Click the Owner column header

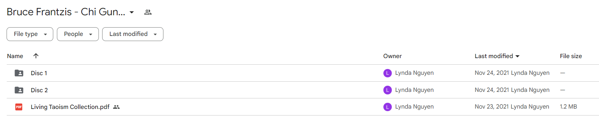click(x=393, y=56)
